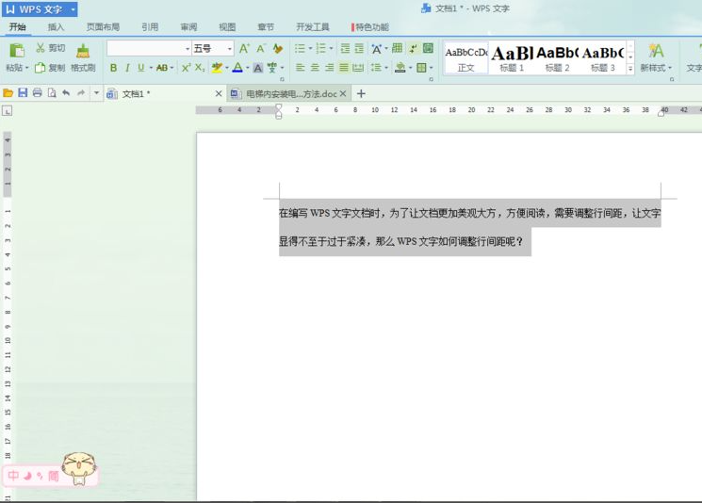The image size is (702, 503).
Task: Toggle underline formatting
Action: 141,68
